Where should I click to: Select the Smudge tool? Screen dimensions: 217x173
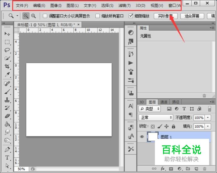click(x=7, y=132)
